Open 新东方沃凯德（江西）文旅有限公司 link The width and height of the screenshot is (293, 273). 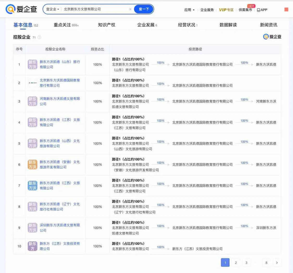pyautogui.click(x=60, y=186)
